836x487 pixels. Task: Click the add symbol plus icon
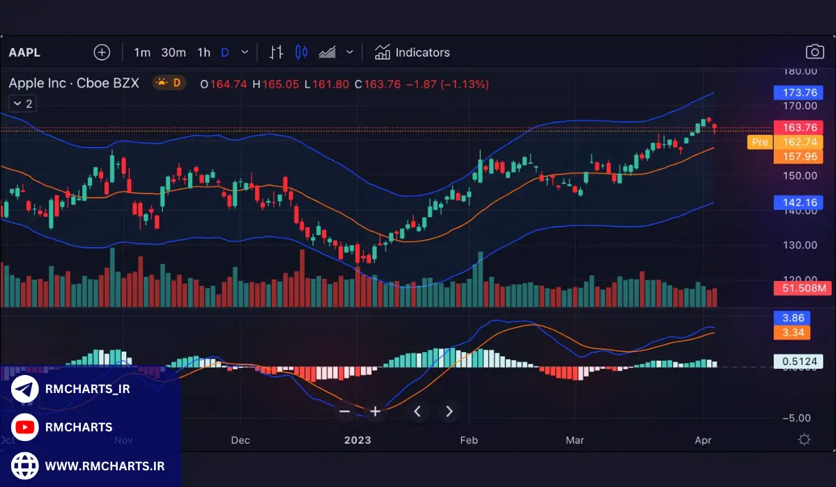click(102, 52)
